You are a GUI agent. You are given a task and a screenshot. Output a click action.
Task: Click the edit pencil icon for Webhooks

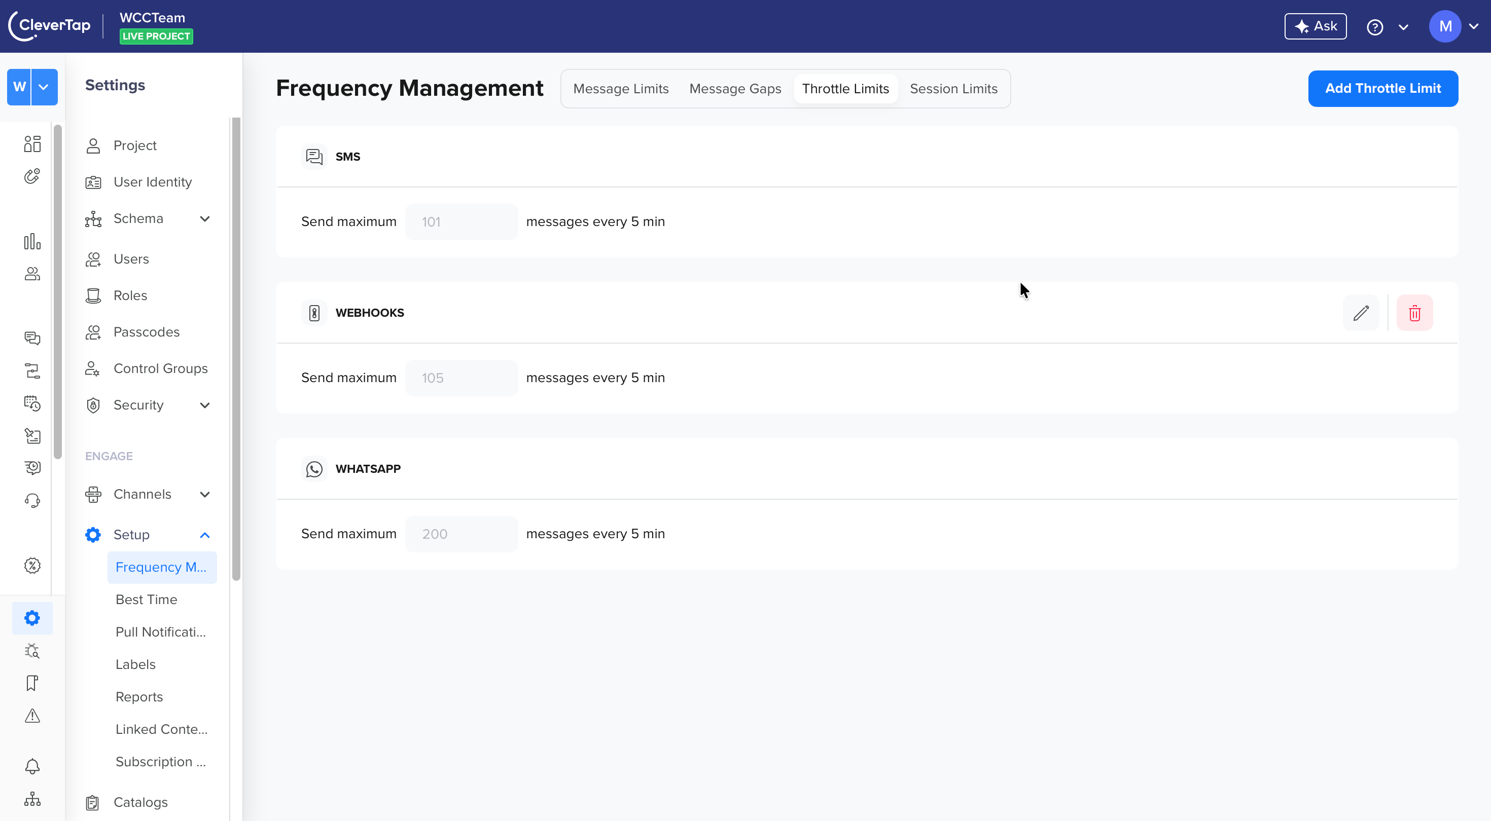[x=1361, y=313]
